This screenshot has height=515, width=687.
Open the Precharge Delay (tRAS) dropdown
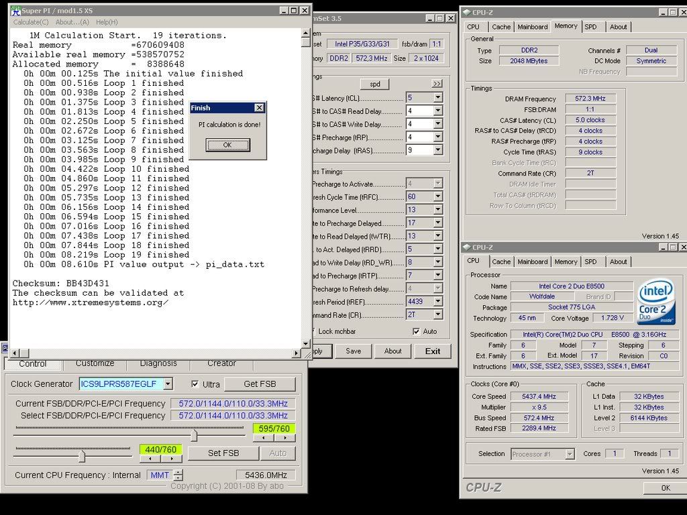(x=437, y=150)
